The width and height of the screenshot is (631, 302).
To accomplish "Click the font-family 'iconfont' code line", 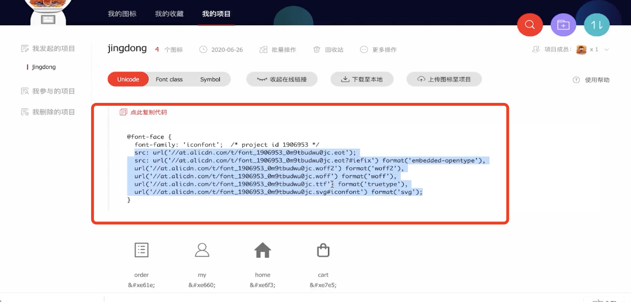I will [227, 145].
